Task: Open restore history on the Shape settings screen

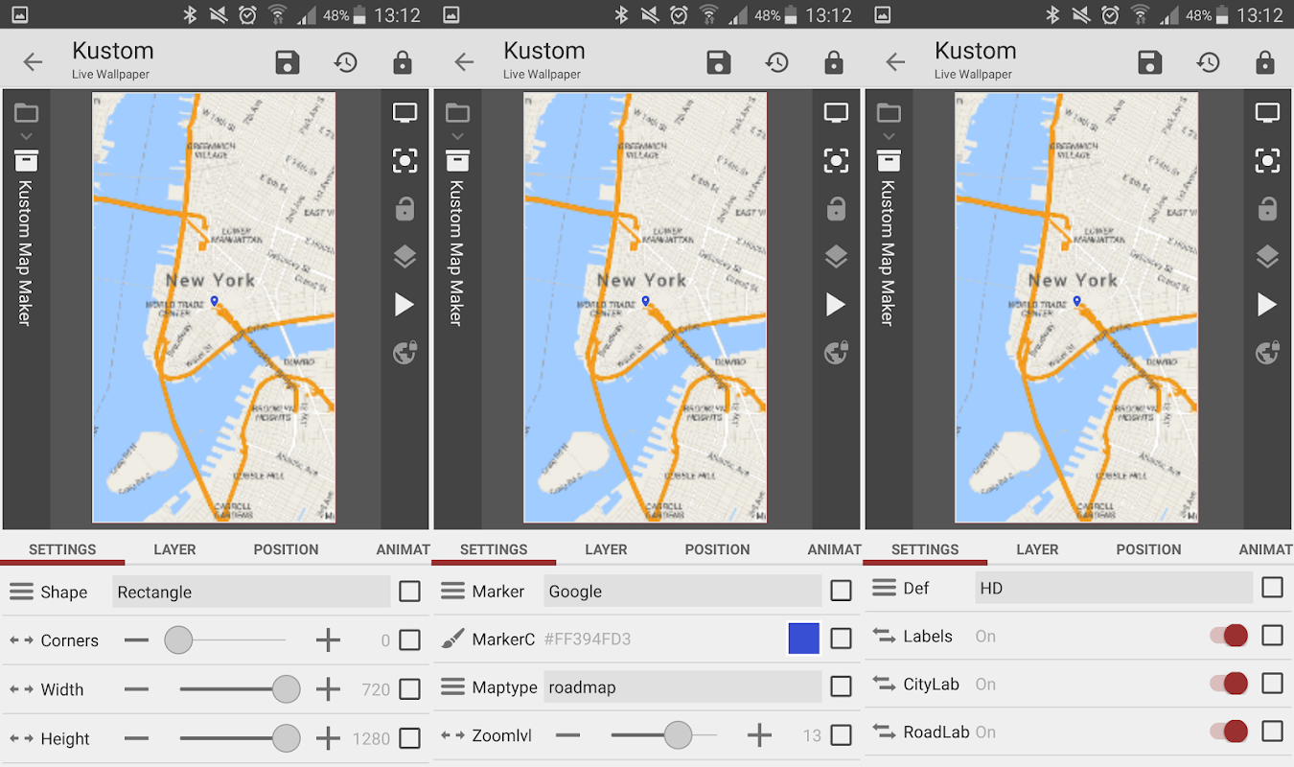Action: (x=345, y=63)
